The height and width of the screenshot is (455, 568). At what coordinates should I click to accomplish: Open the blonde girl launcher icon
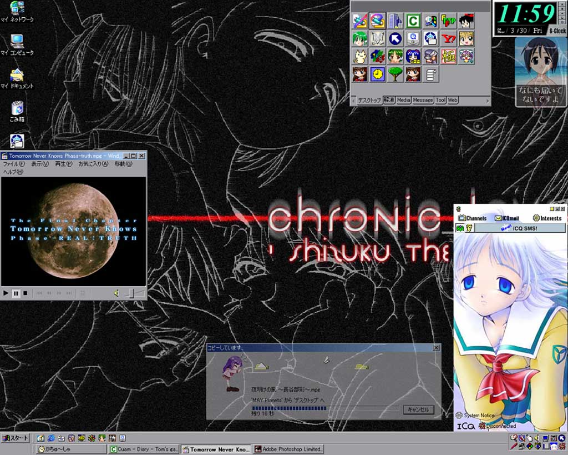pyautogui.click(x=466, y=38)
